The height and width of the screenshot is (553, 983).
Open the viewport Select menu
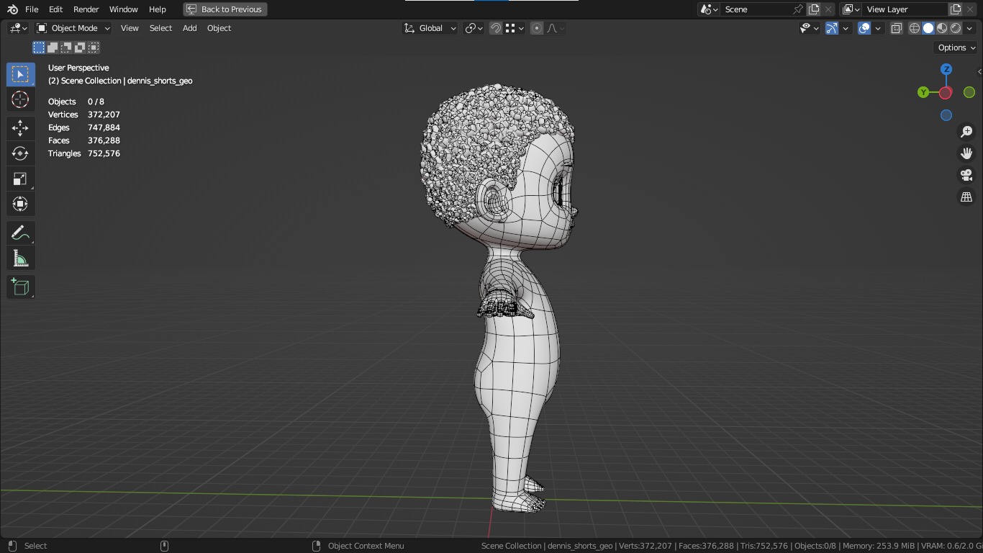tap(160, 28)
